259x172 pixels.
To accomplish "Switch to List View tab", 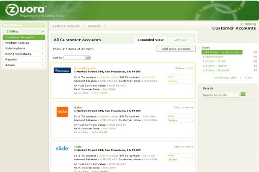I will 180,40.
